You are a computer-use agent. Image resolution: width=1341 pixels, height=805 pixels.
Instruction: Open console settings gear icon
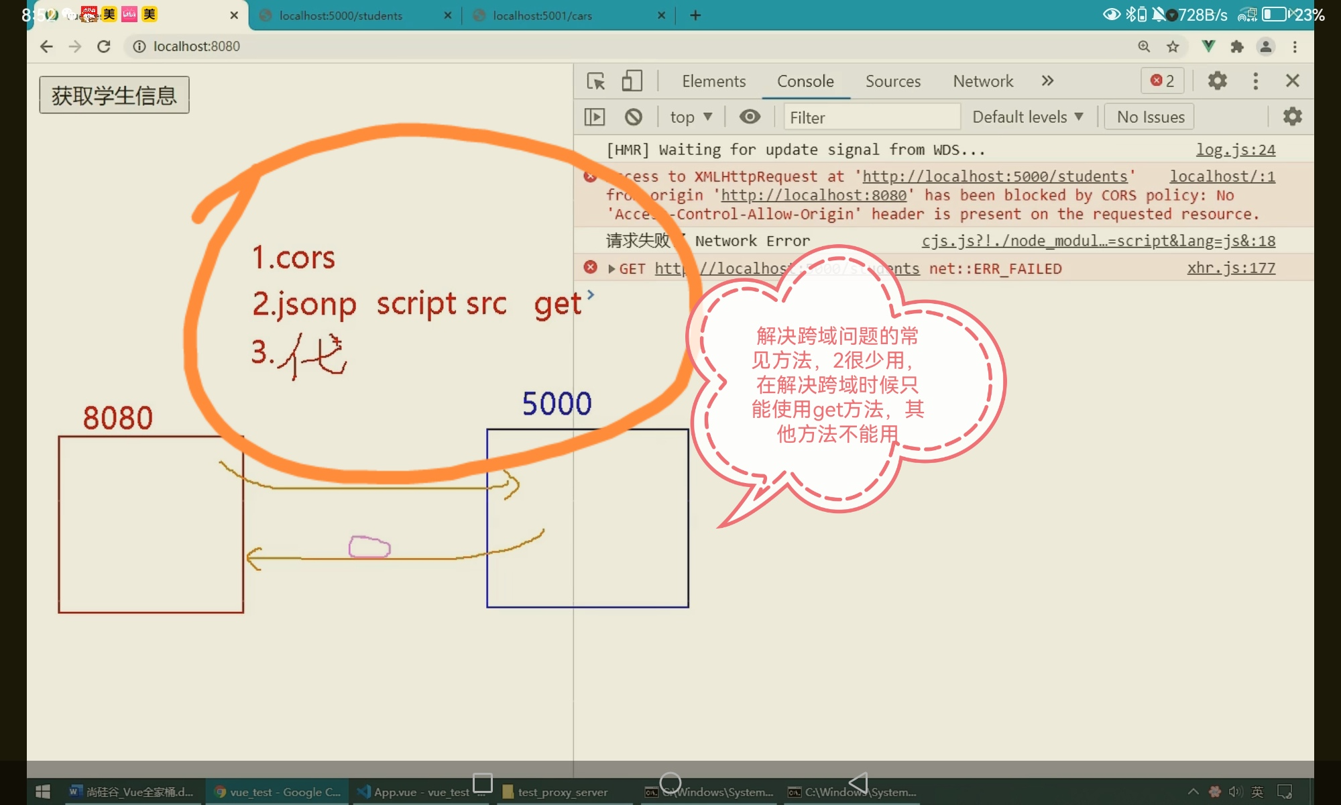pos(1292,117)
